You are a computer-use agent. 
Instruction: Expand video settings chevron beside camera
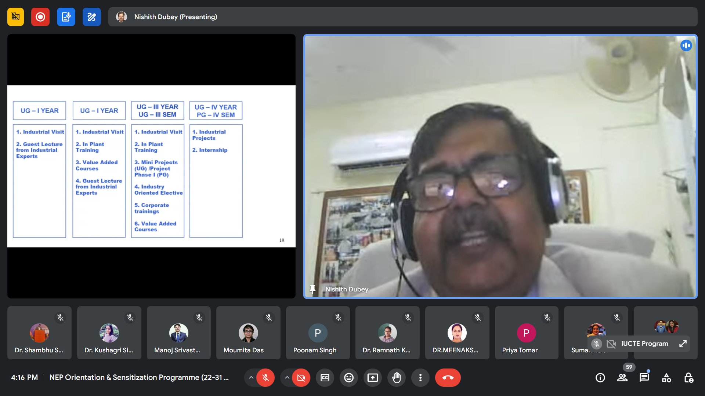click(287, 378)
